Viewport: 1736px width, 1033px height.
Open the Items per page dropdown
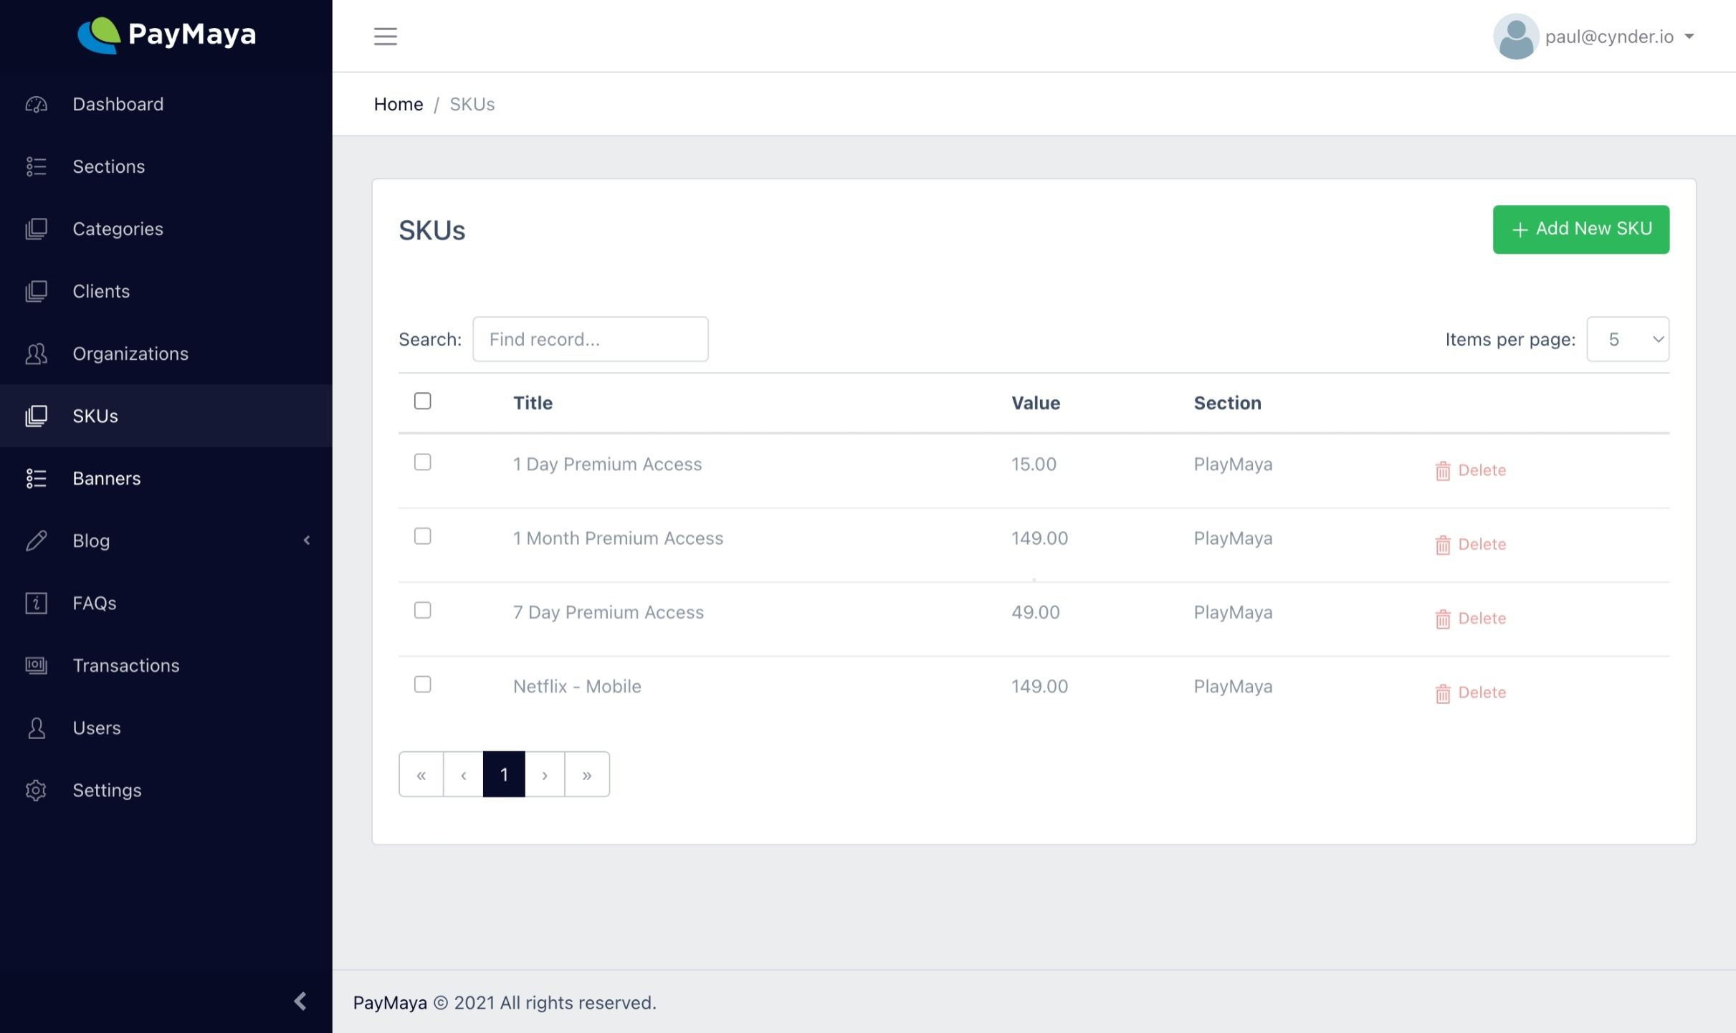[1628, 339]
